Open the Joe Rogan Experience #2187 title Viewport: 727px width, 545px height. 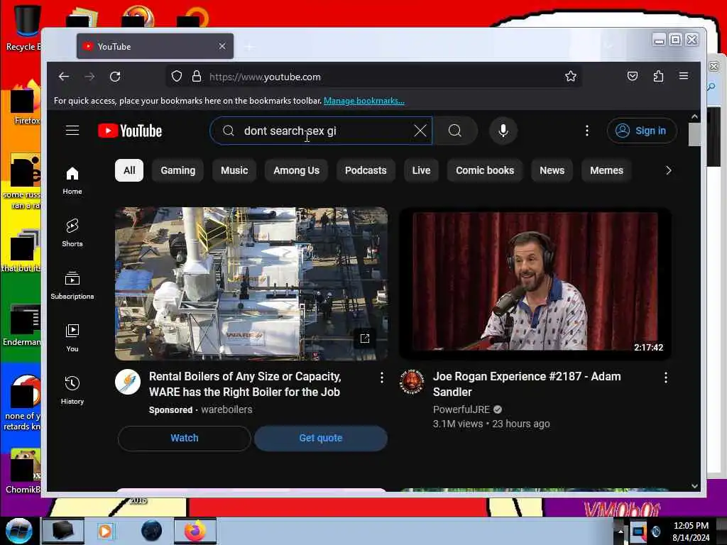coord(527,384)
